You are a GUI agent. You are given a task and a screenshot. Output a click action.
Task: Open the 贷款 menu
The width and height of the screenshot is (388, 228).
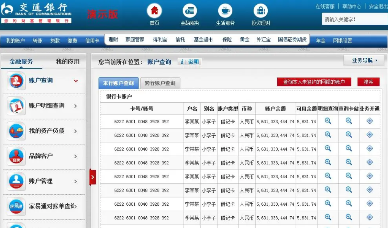point(55,41)
